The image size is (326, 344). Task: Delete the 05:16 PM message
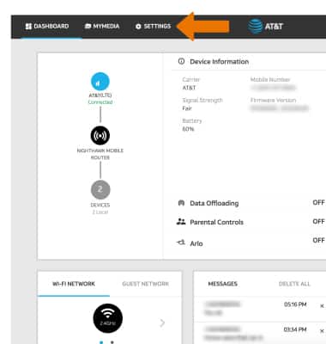[x=322, y=306]
